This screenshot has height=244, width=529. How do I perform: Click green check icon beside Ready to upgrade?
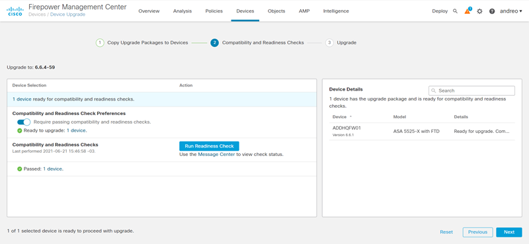pyautogui.click(x=20, y=130)
